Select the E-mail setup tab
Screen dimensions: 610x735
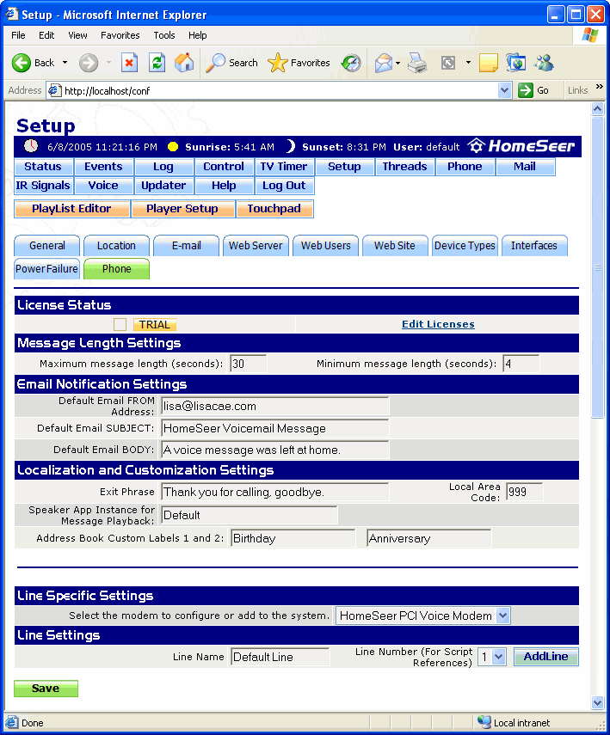(x=187, y=246)
